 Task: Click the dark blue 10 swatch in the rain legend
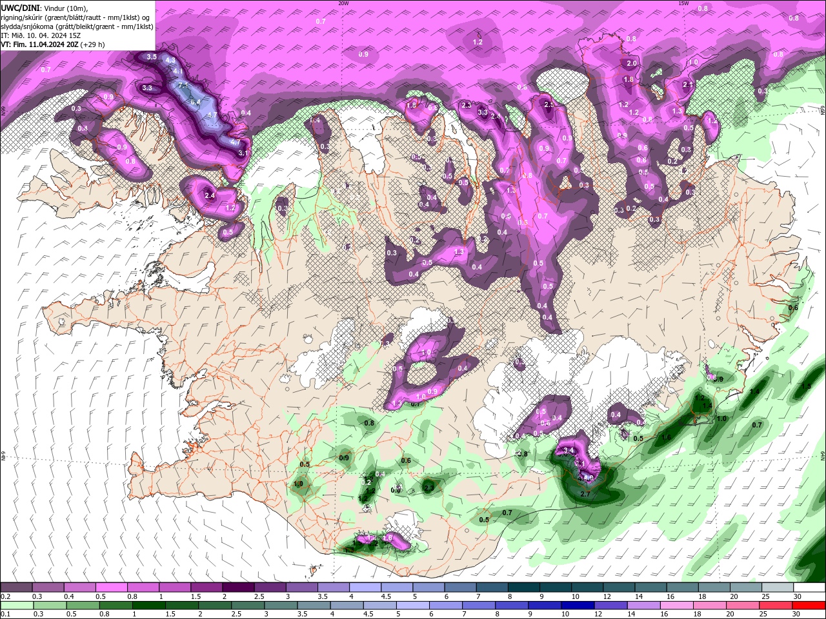pyautogui.click(x=578, y=605)
